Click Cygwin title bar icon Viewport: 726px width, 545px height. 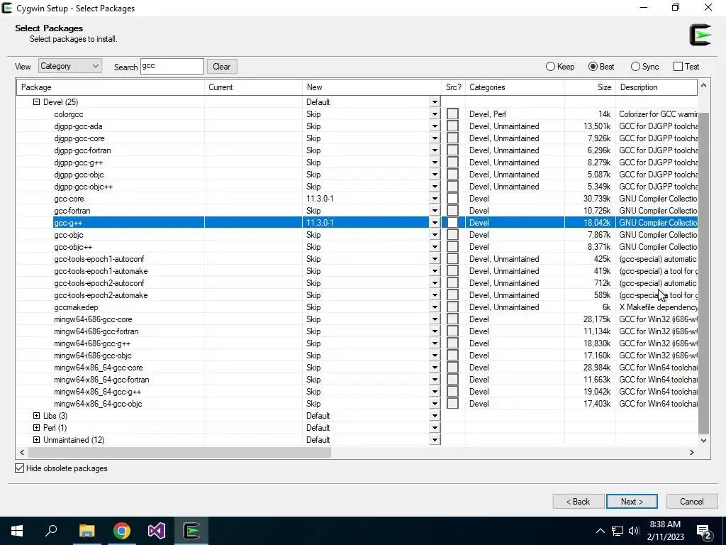coord(7,8)
